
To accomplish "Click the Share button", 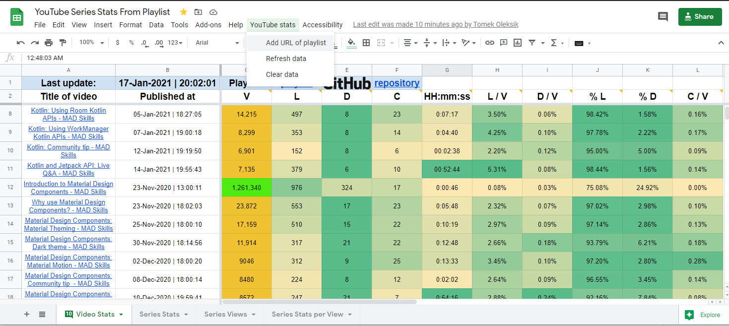I will (700, 17).
